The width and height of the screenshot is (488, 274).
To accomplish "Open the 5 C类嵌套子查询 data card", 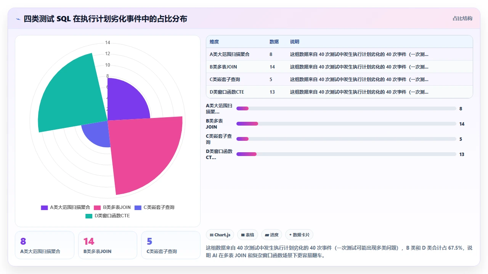I will (171, 245).
